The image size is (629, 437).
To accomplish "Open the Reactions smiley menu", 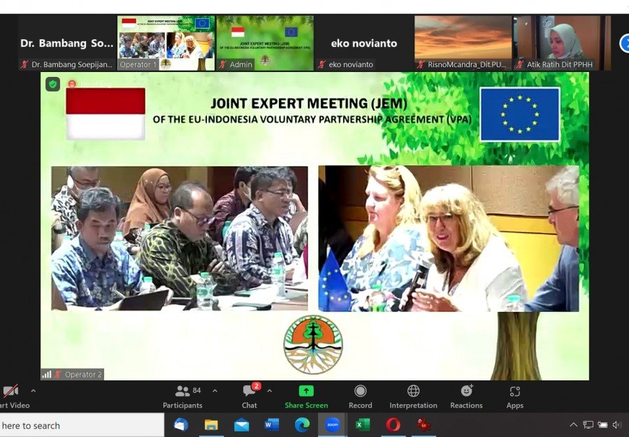I will tap(466, 396).
